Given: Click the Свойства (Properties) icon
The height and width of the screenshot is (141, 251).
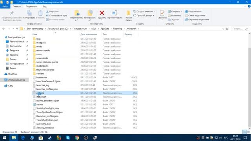Looking at the screenshot, I should click(x=162, y=13).
